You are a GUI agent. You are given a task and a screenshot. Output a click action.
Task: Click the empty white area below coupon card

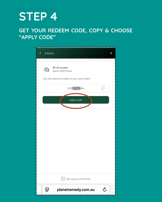[76, 140]
